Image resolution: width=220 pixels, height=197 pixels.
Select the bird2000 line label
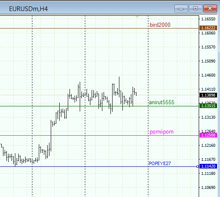pos(160,25)
